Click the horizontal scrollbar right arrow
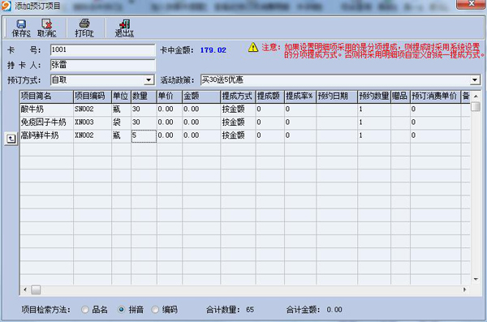 coord(465,290)
